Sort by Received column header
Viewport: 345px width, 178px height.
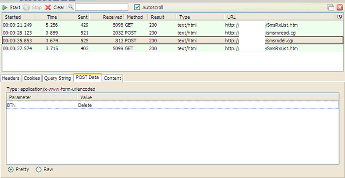(107, 17)
